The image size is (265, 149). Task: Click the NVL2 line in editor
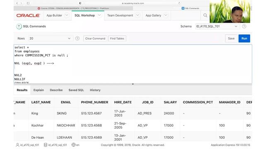click(18, 75)
